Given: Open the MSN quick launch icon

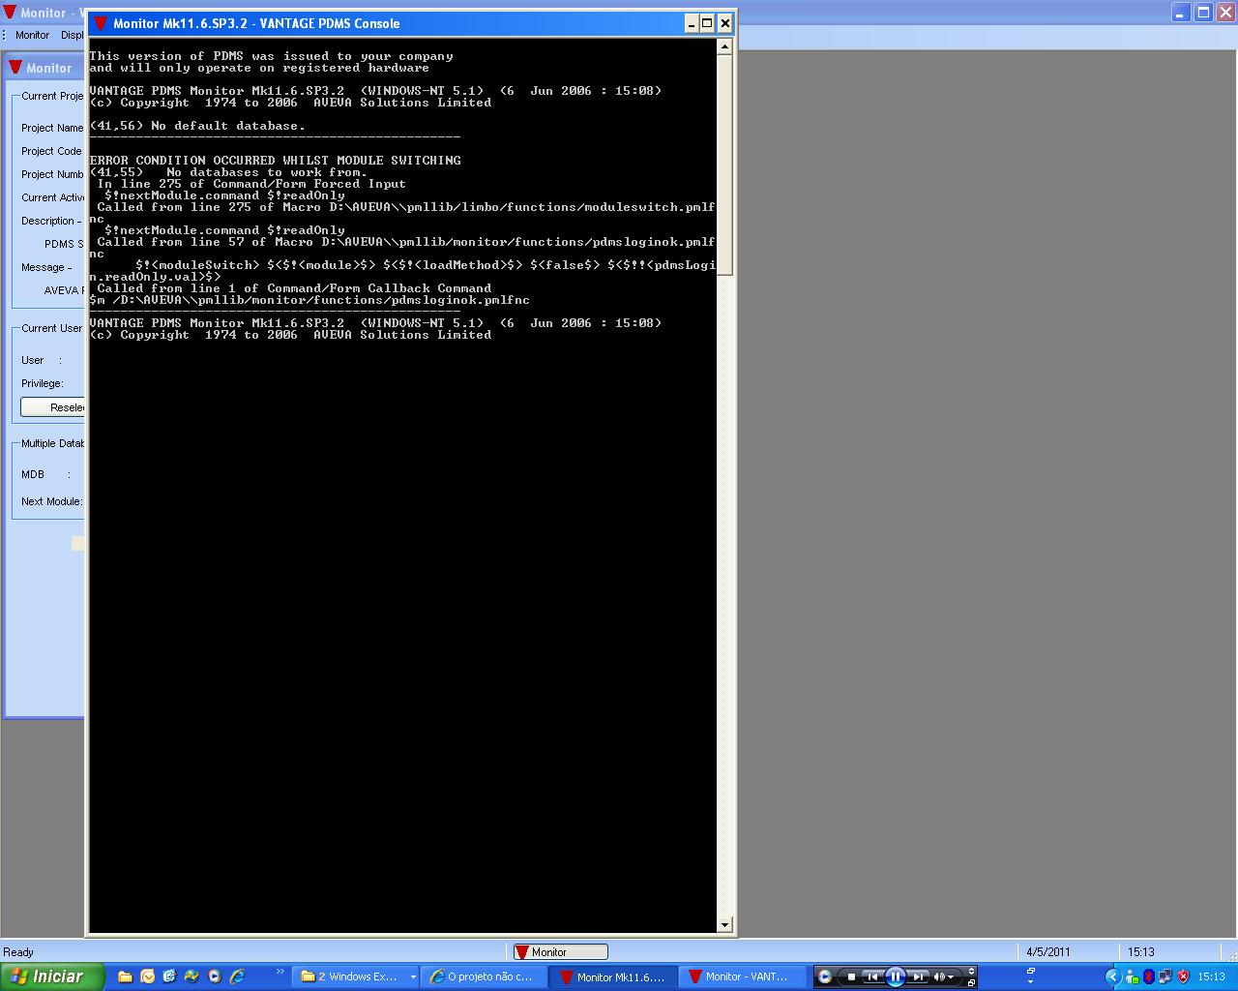Looking at the screenshot, I should point(192,976).
